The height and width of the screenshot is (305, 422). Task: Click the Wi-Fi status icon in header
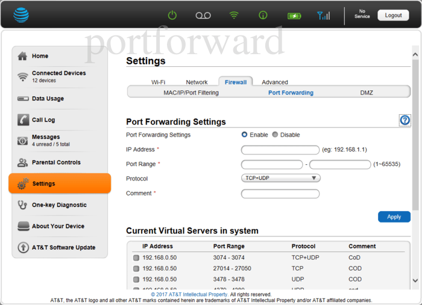[234, 15]
